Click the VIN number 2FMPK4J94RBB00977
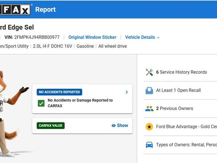Image resolution: width=217 pixels, height=163 pixels. pyautogui.click(x=37, y=37)
